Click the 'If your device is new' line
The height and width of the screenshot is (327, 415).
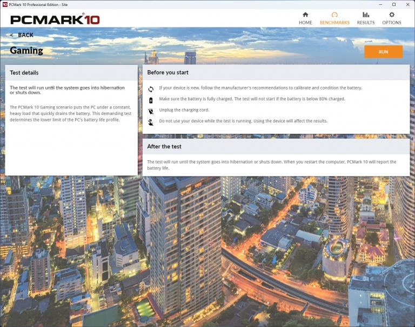(x=260, y=88)
